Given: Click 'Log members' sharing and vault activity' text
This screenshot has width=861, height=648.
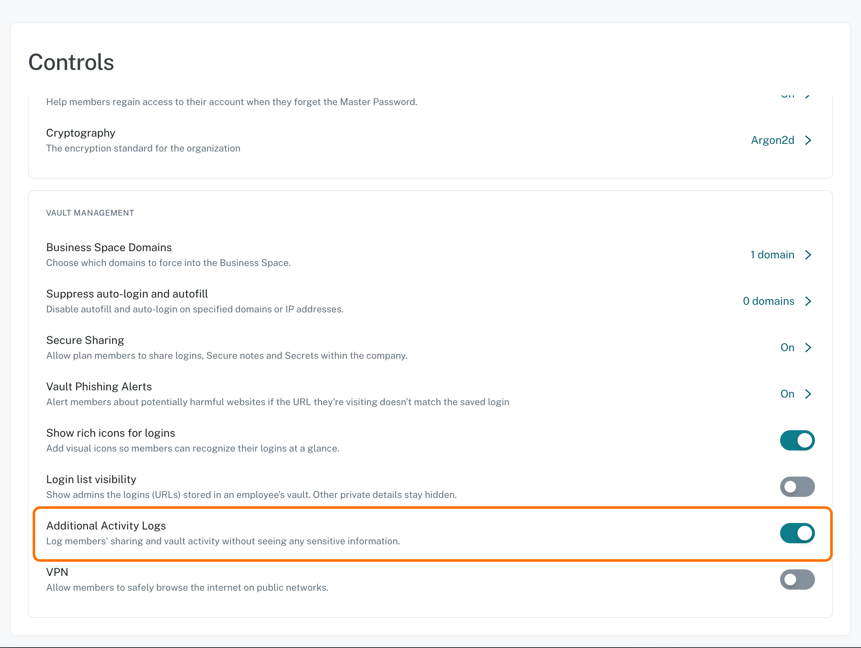Looking at the screenshot, I should (x=223, y=541).
